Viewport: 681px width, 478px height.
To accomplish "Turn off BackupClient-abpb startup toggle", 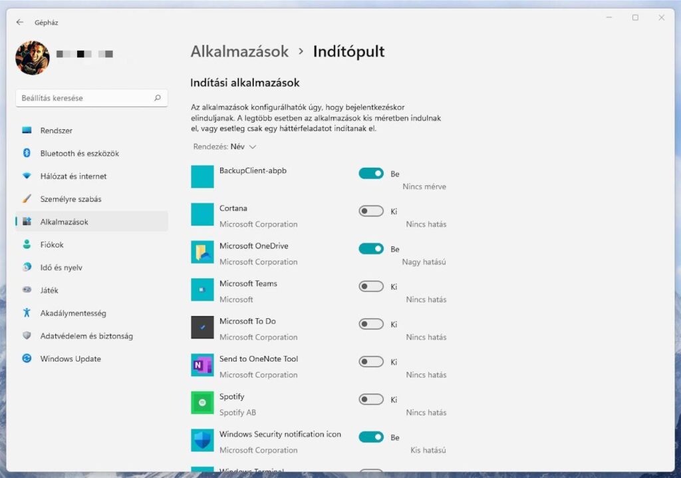I will (x=371, y=174).
